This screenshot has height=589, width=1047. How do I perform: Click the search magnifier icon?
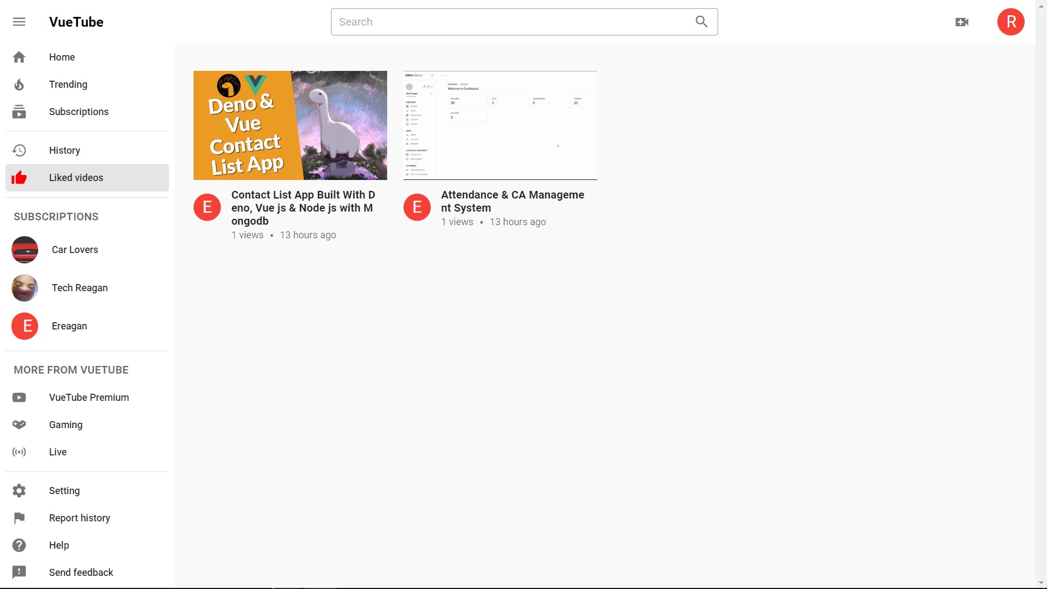(701, 22)
